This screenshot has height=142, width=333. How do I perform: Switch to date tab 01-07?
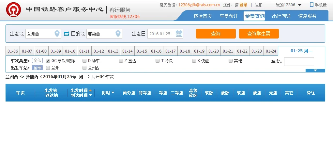point(27,51)
